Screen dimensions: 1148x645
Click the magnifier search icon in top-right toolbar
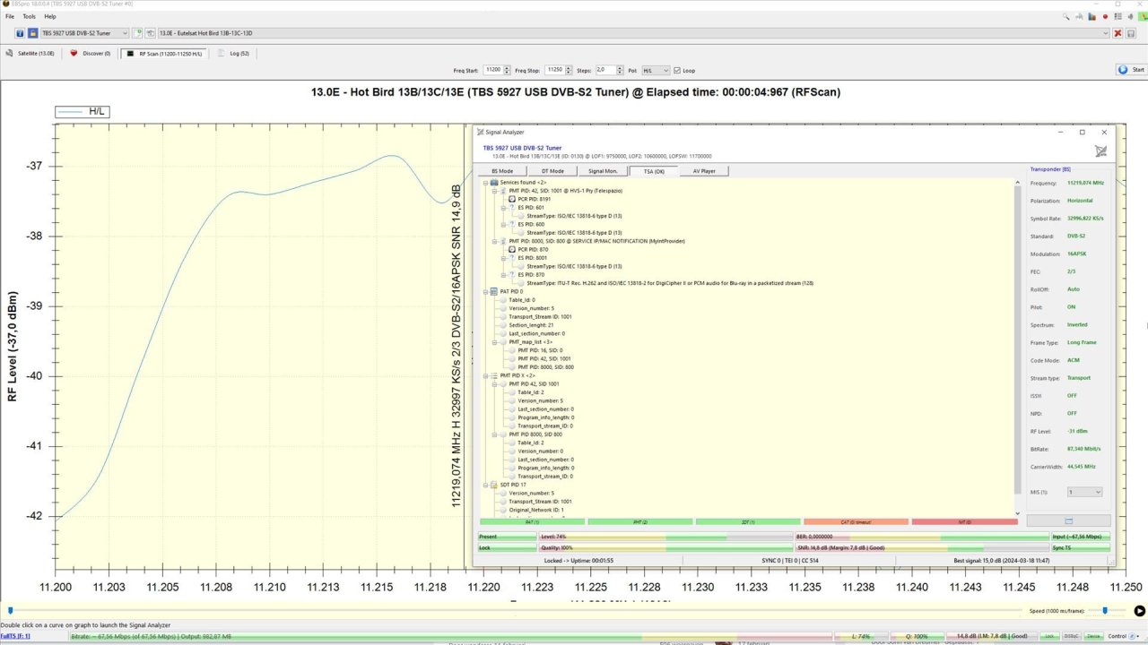[x=1066, y=16]
